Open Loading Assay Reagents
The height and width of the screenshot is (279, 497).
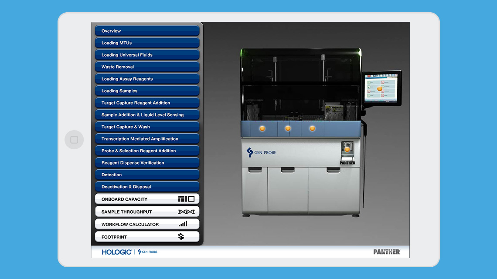[147, 79]
